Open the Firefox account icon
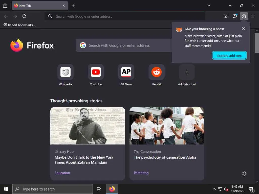This screenshot has height=194, width=259. point(235,16)
